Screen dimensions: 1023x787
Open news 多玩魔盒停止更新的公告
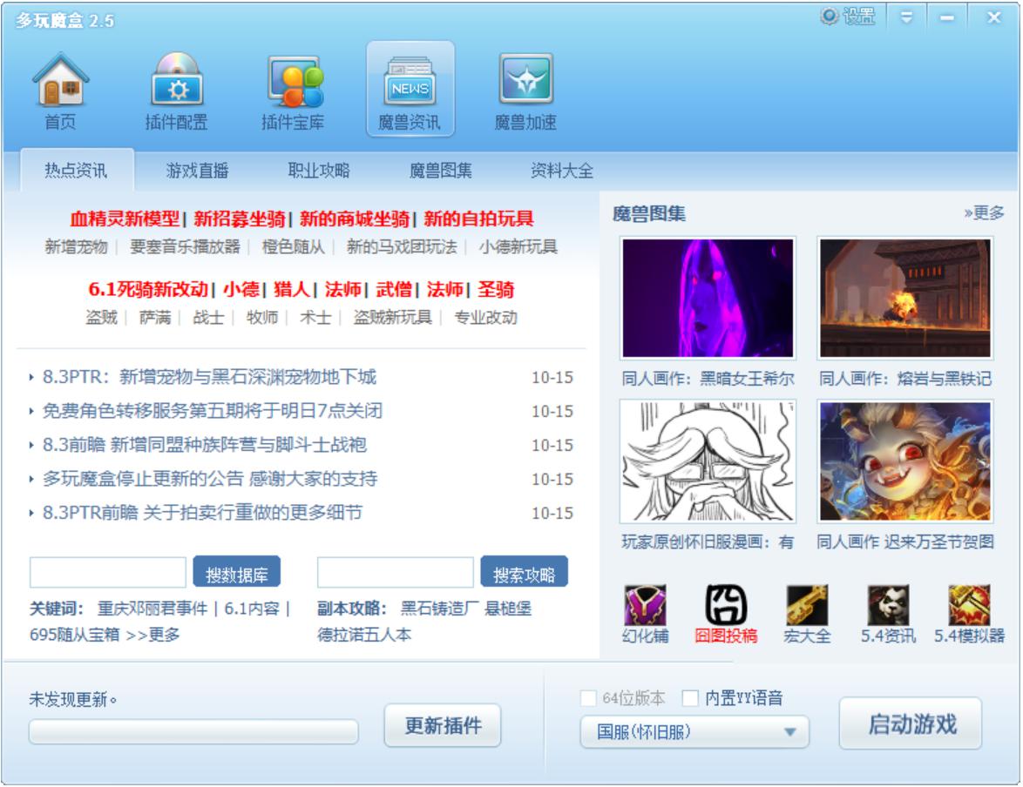(210, 479)
